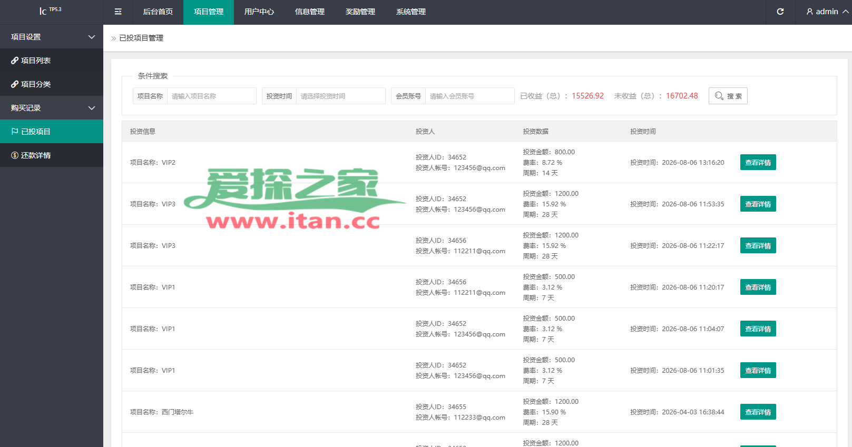Image resolution: width=852 pixels, height=447 pixels.
Task: Click the refresh icon in top bar
Action: click(x=780, y=12)
